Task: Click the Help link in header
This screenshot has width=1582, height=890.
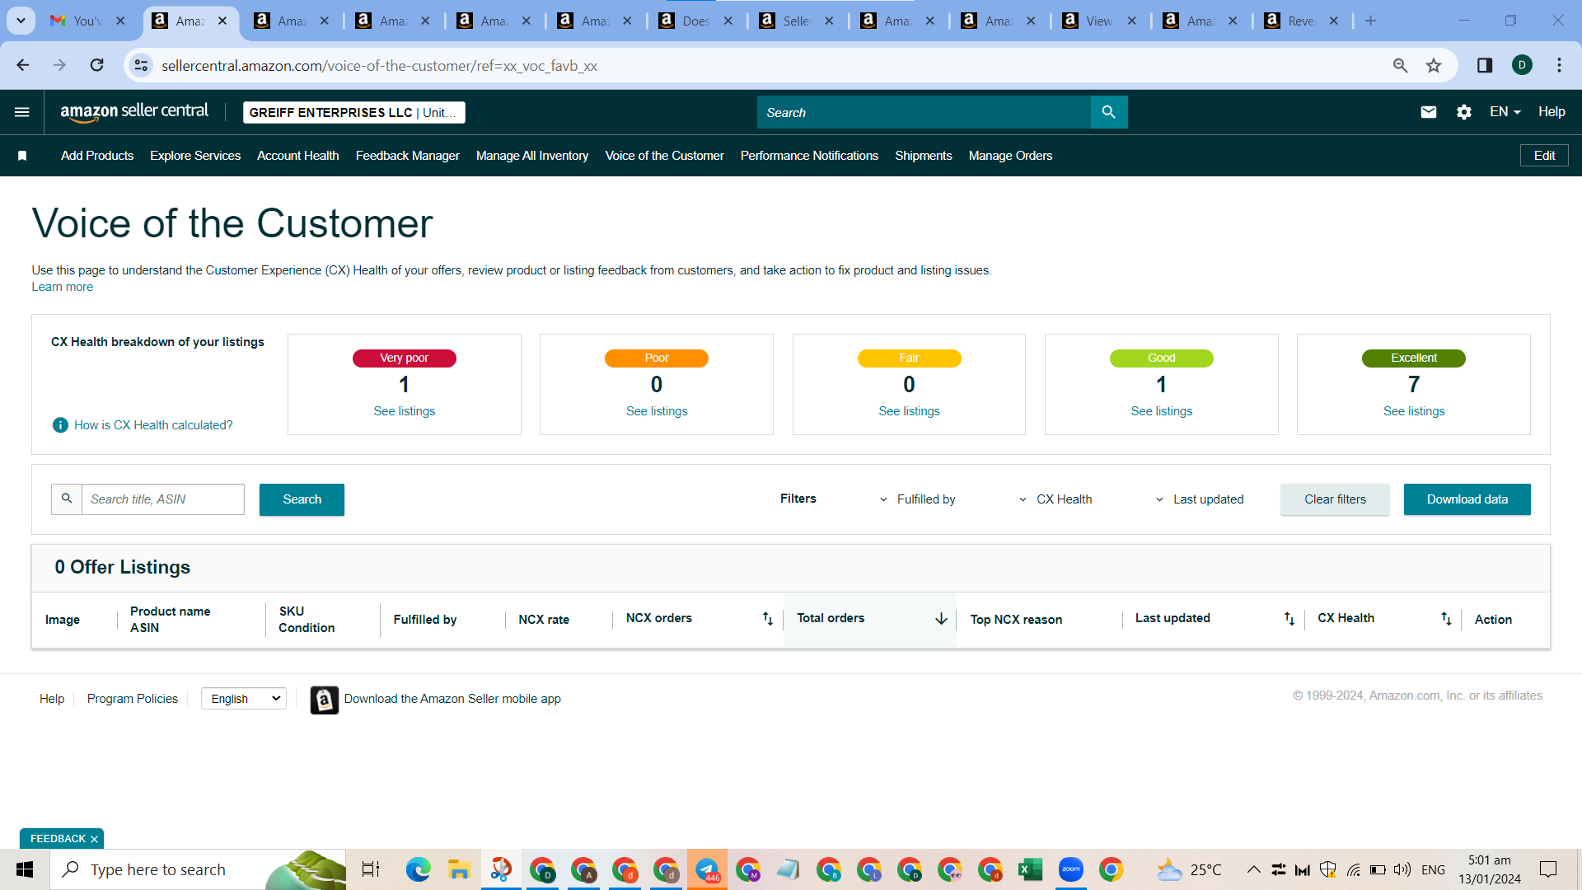Action: coord(1552,112)
